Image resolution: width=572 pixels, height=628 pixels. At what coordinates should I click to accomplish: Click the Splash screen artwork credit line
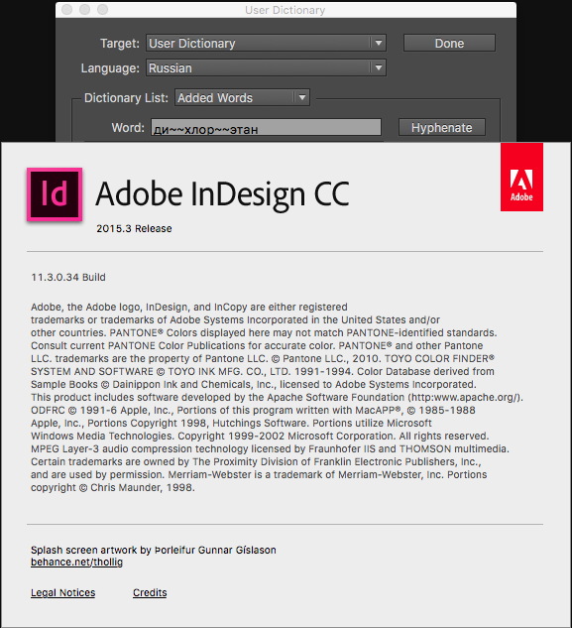pyautogui.click(x=154, y=550)
